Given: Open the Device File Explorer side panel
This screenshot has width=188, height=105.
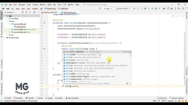Looking at the screenshot, I should click(187, 86).
